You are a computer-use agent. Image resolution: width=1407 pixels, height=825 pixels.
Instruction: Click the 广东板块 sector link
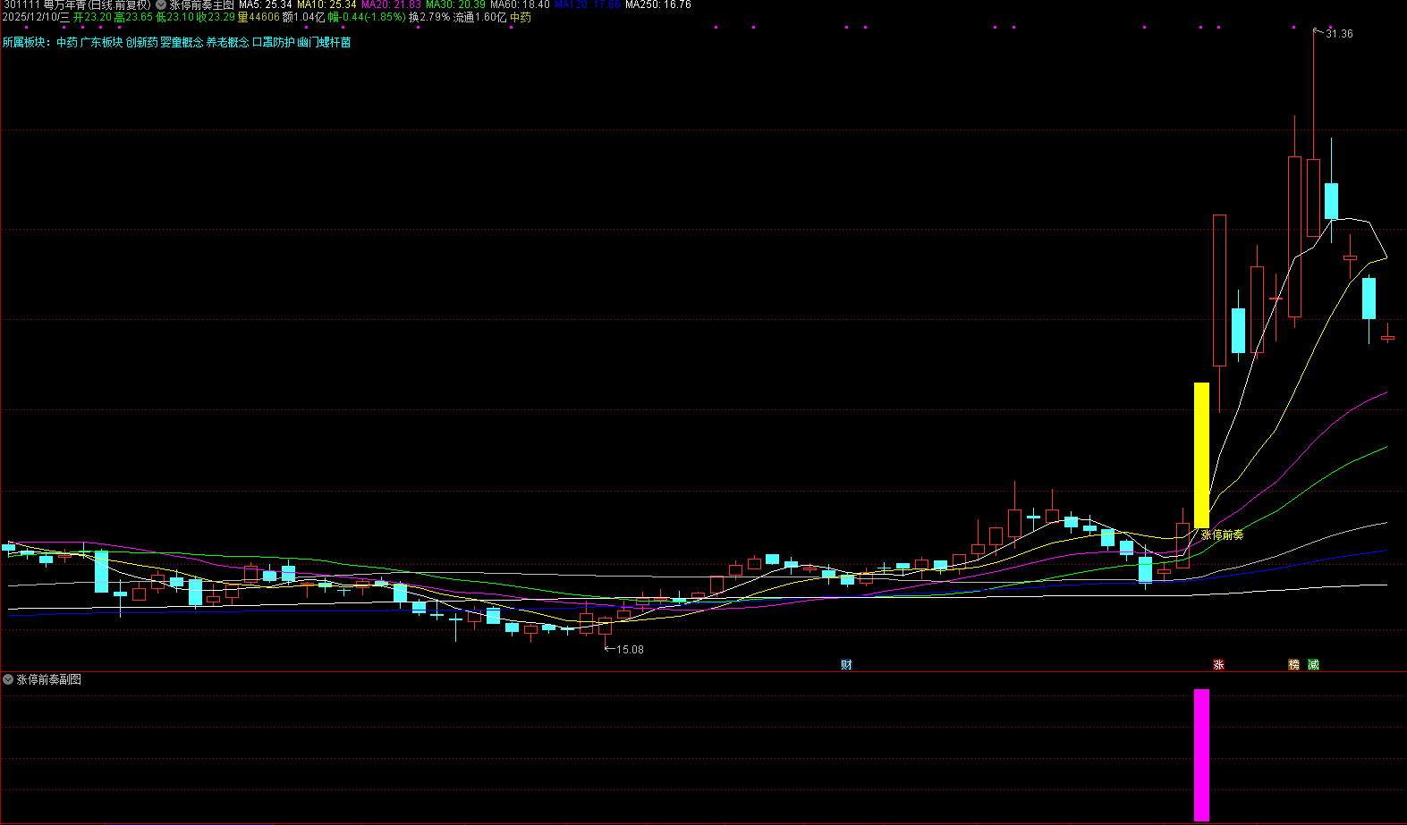coord(102,42)
